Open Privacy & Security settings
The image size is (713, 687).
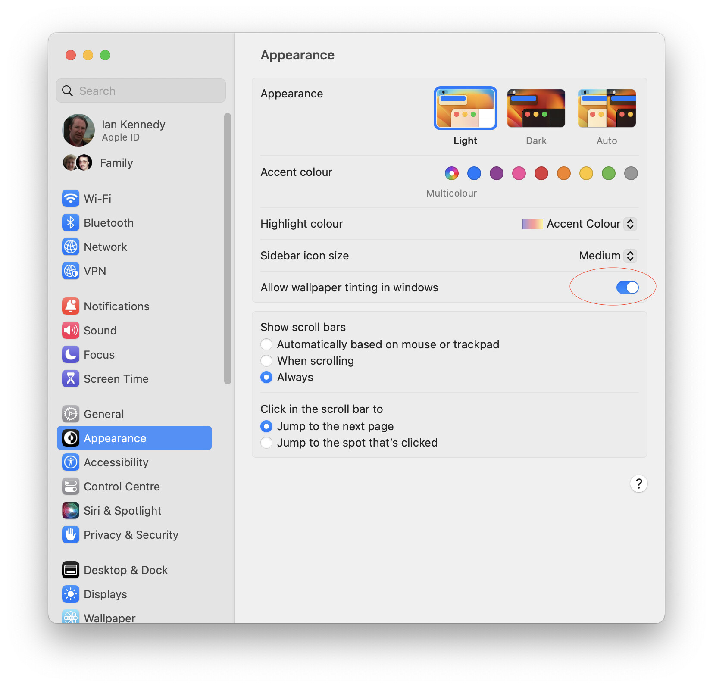(131, 534)
